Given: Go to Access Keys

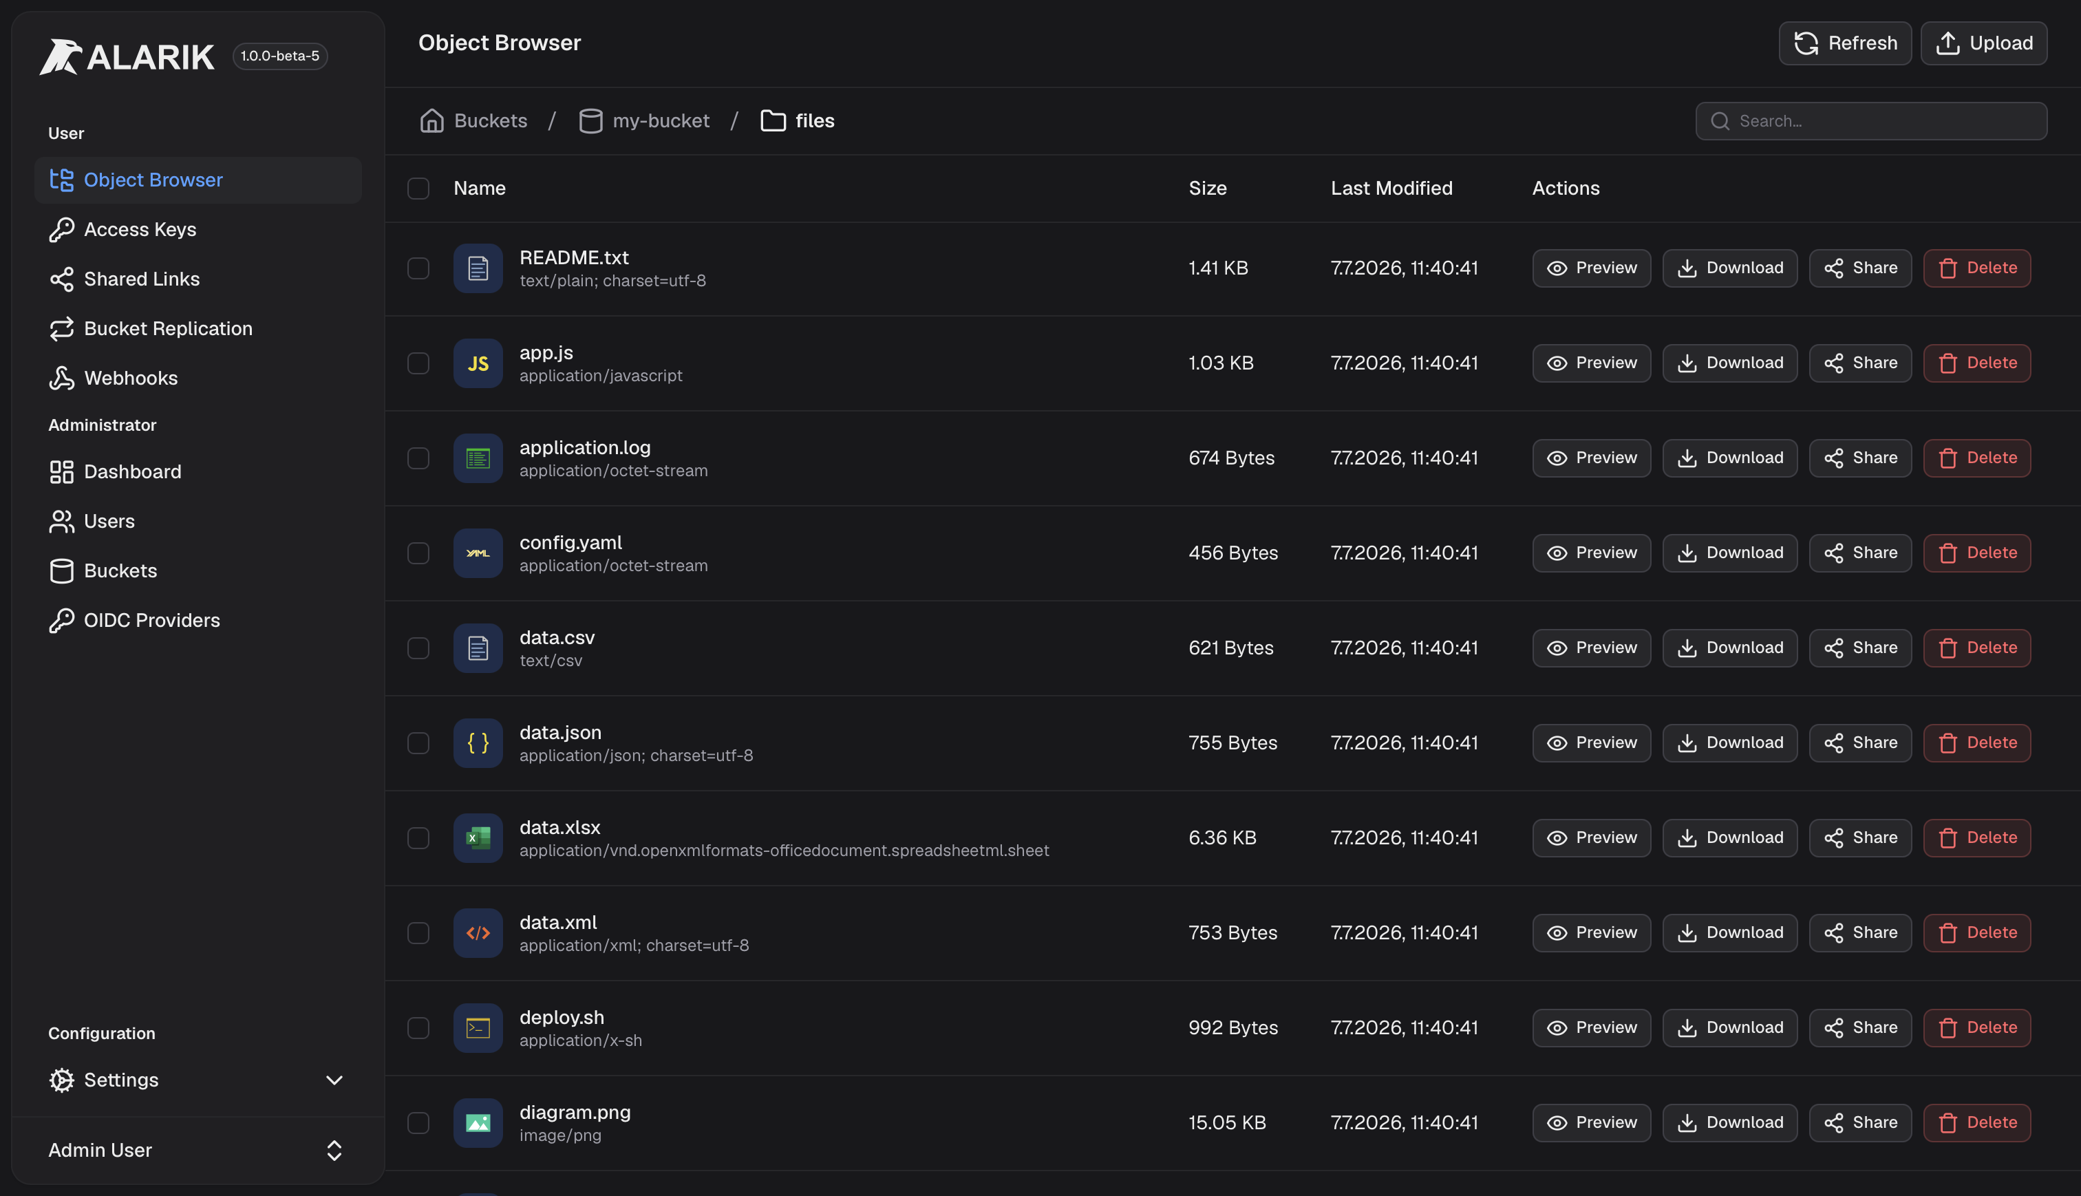Looking at the screenshot, I should (x=197, y=229).
